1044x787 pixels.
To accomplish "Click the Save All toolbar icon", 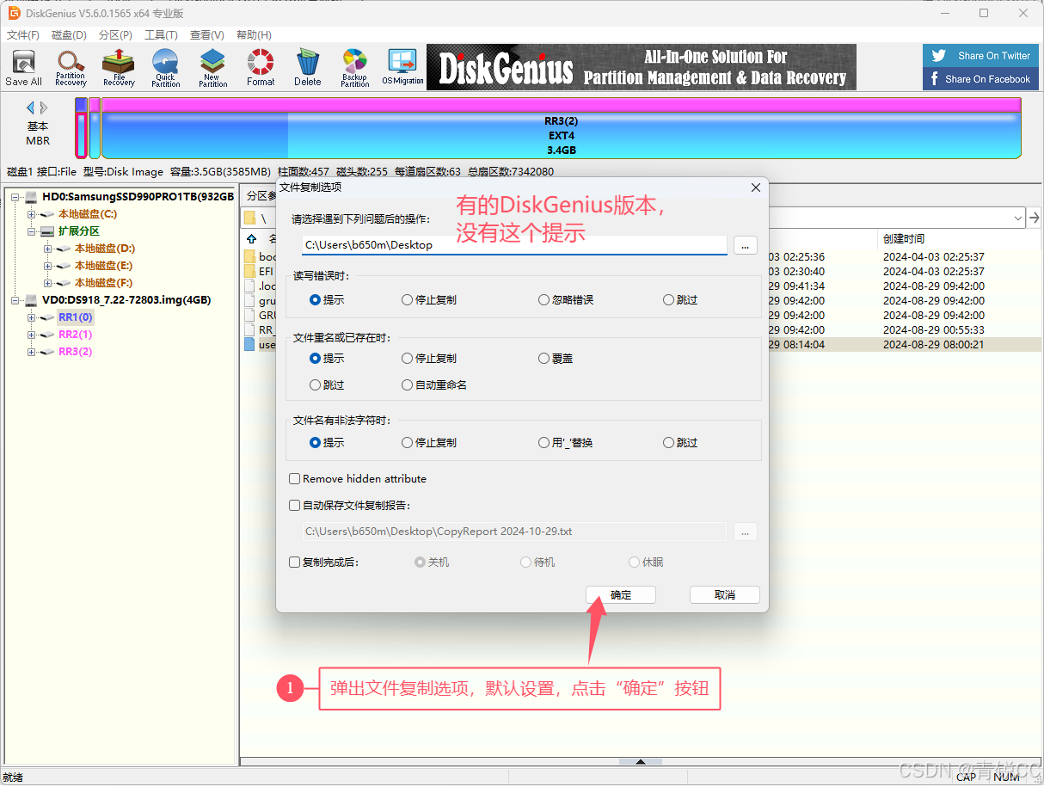I will click(23, 68).
